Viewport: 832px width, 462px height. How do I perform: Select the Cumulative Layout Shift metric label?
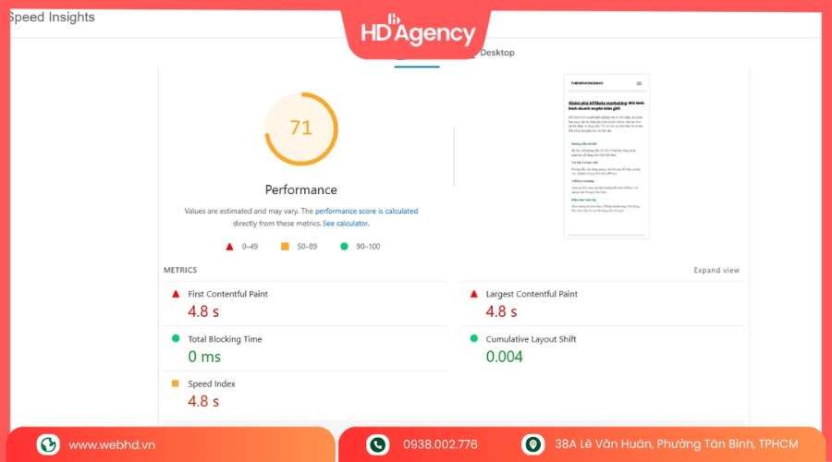531,339
